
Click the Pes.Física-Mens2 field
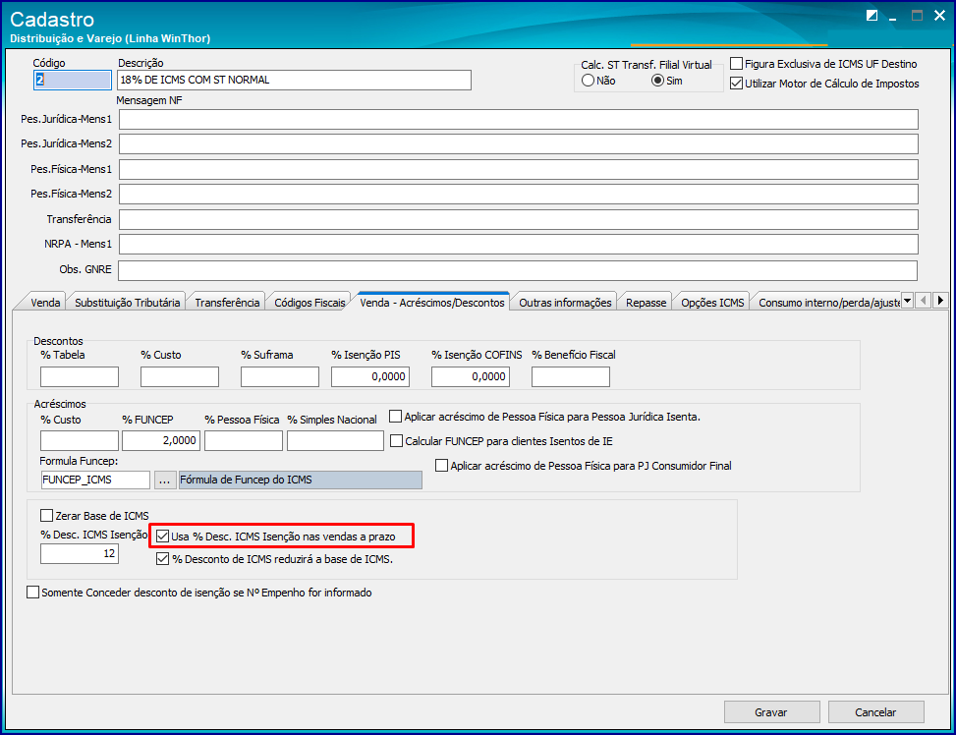[x=518, y=194]
